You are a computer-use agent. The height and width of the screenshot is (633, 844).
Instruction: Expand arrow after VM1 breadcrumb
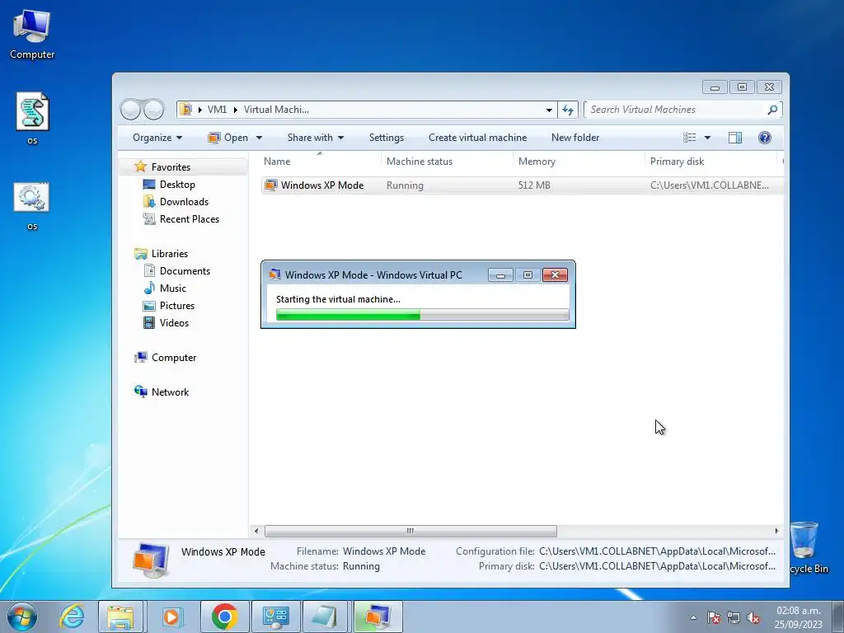[x=235, y=110]
